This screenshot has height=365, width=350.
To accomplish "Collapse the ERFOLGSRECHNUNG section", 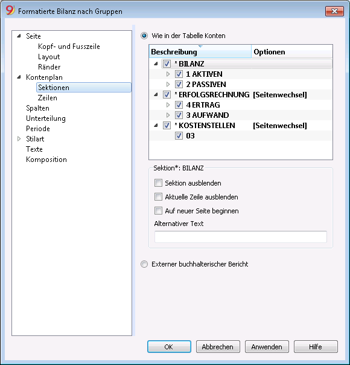I will point(156,94).
